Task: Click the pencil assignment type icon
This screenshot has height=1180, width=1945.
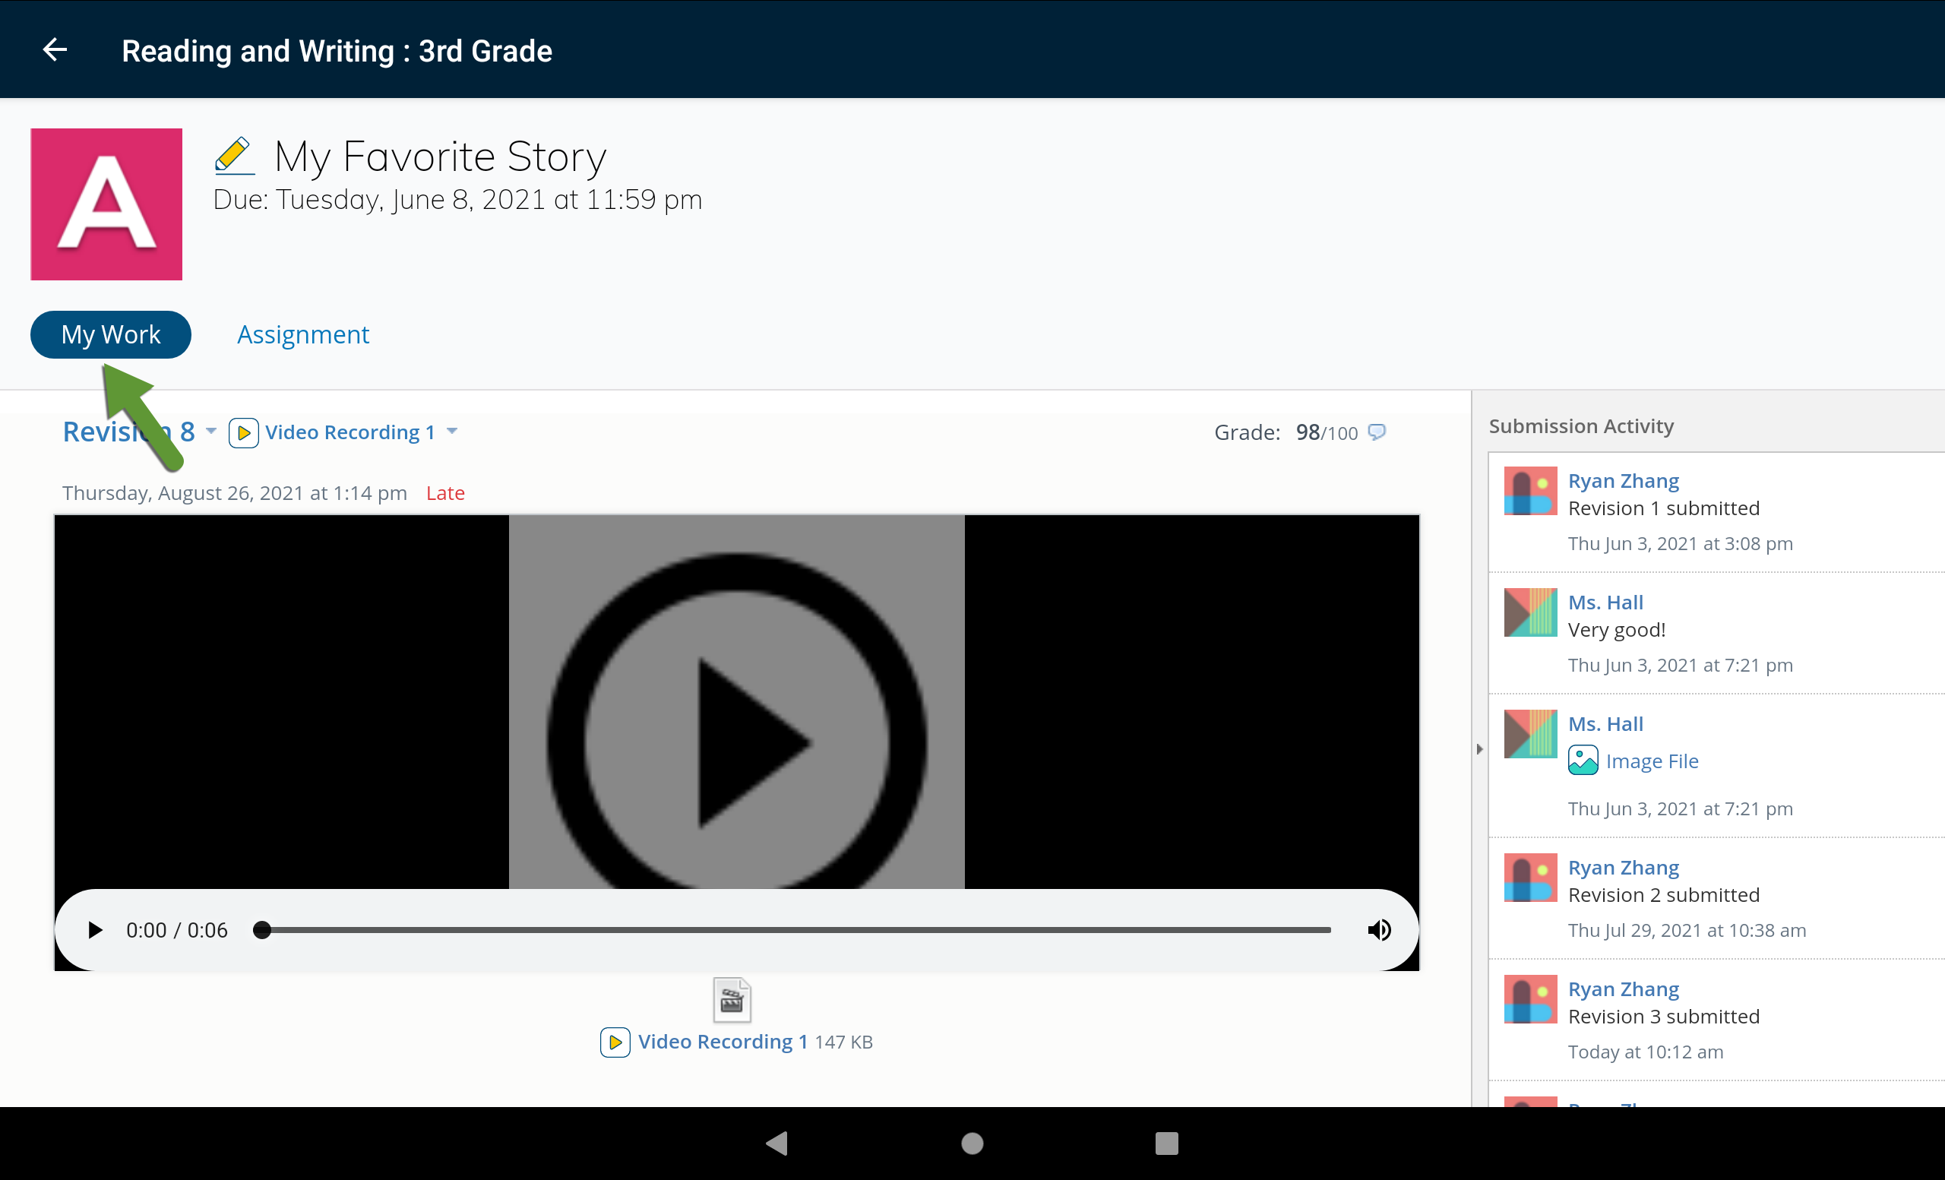Action: tap(234, 155)
